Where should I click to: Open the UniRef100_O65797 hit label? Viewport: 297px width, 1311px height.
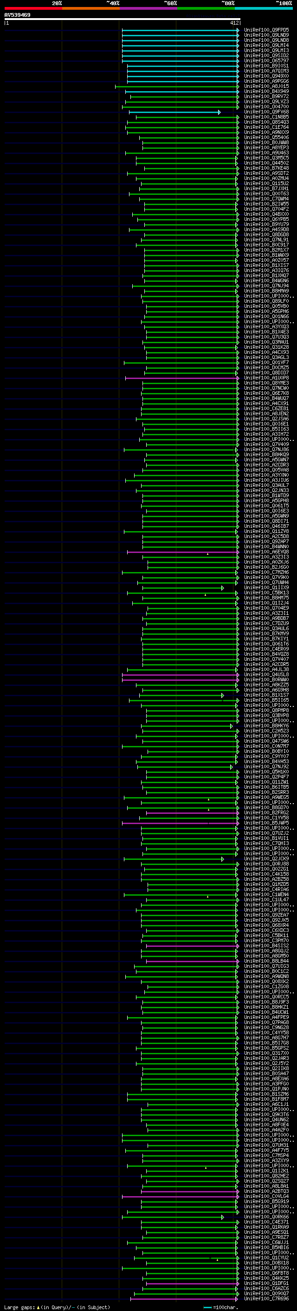(x=266, y=60)
